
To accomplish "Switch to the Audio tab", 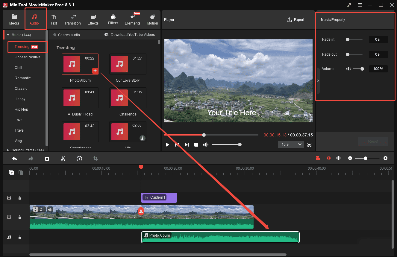I will click(34, 19).
